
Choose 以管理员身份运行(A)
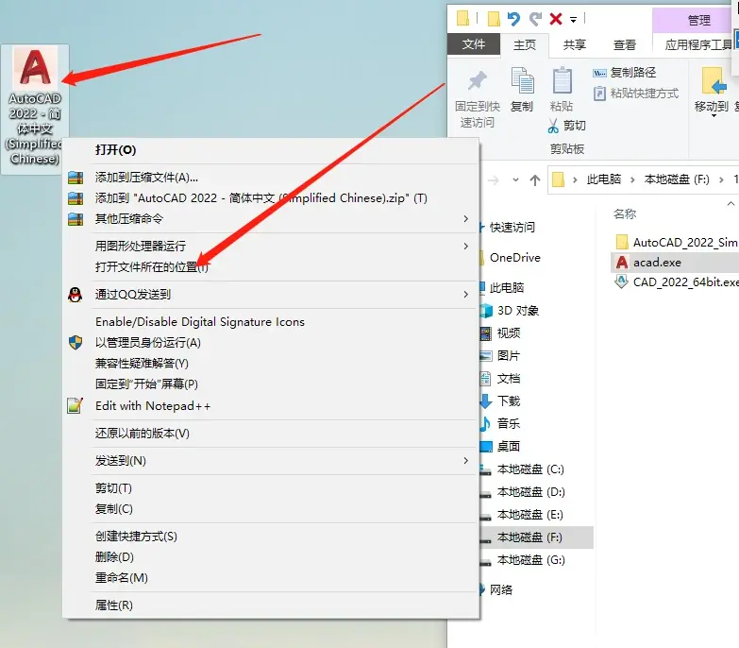tap(271, 342)
